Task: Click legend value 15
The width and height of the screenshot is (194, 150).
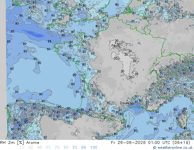Action: [22, 148]
